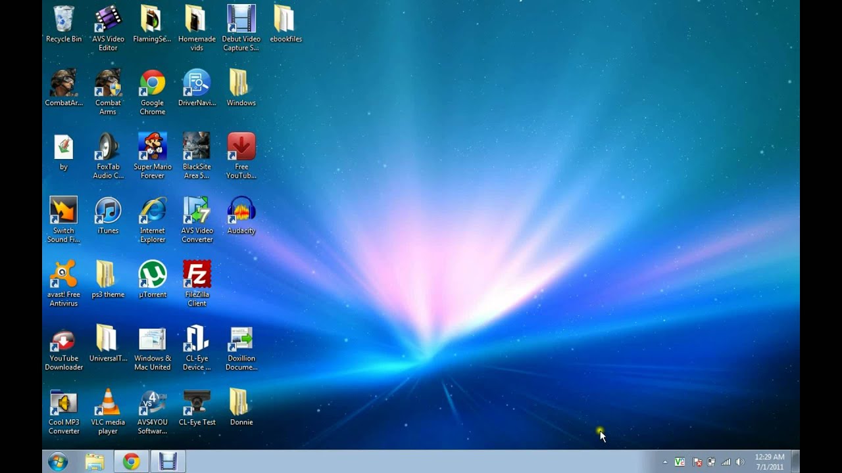Select the ebookfiles folder
Screen dimensions: 842x473
pyautogui.click(x=285, y=25)
